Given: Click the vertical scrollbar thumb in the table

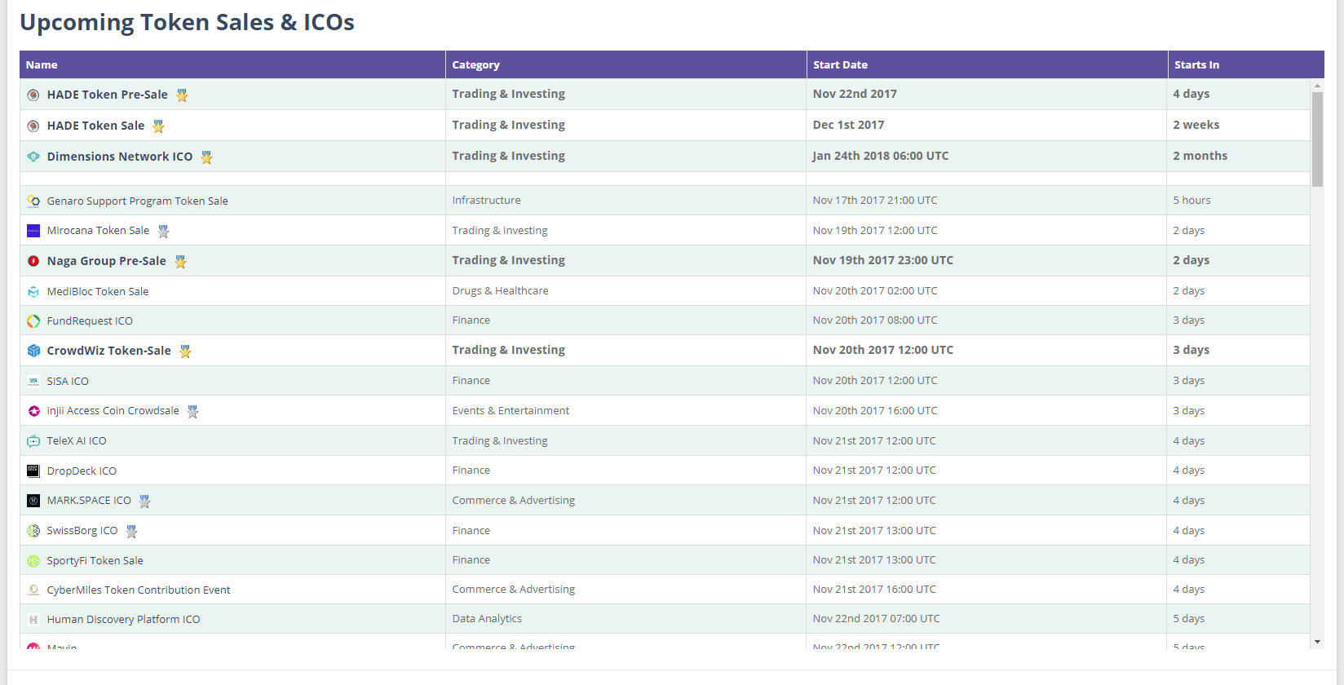Looking at the screenshot, I should (x=1317, y=139).
